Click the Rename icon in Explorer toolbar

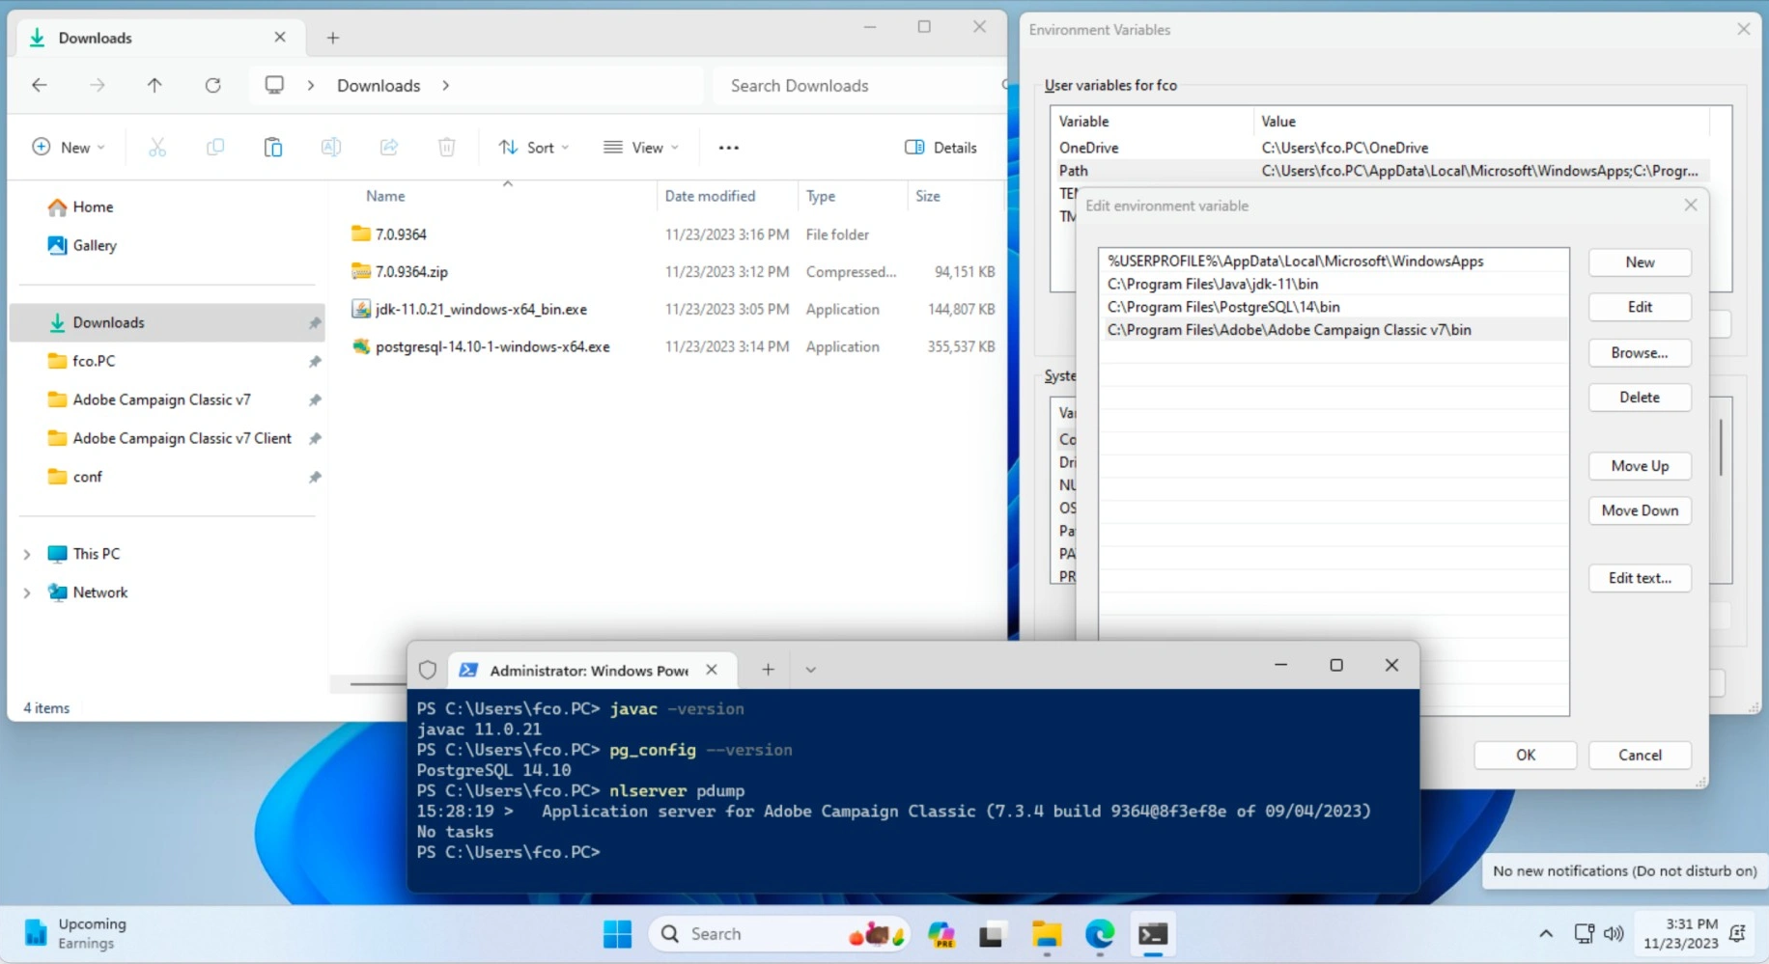pos(331,148)
